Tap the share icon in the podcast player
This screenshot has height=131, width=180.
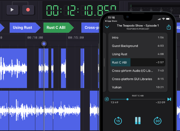click(169, 27)
